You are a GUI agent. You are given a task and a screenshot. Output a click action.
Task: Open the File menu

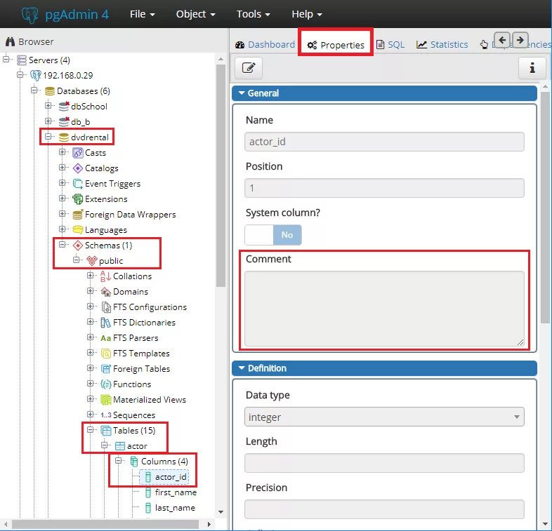tap(143, 14)
